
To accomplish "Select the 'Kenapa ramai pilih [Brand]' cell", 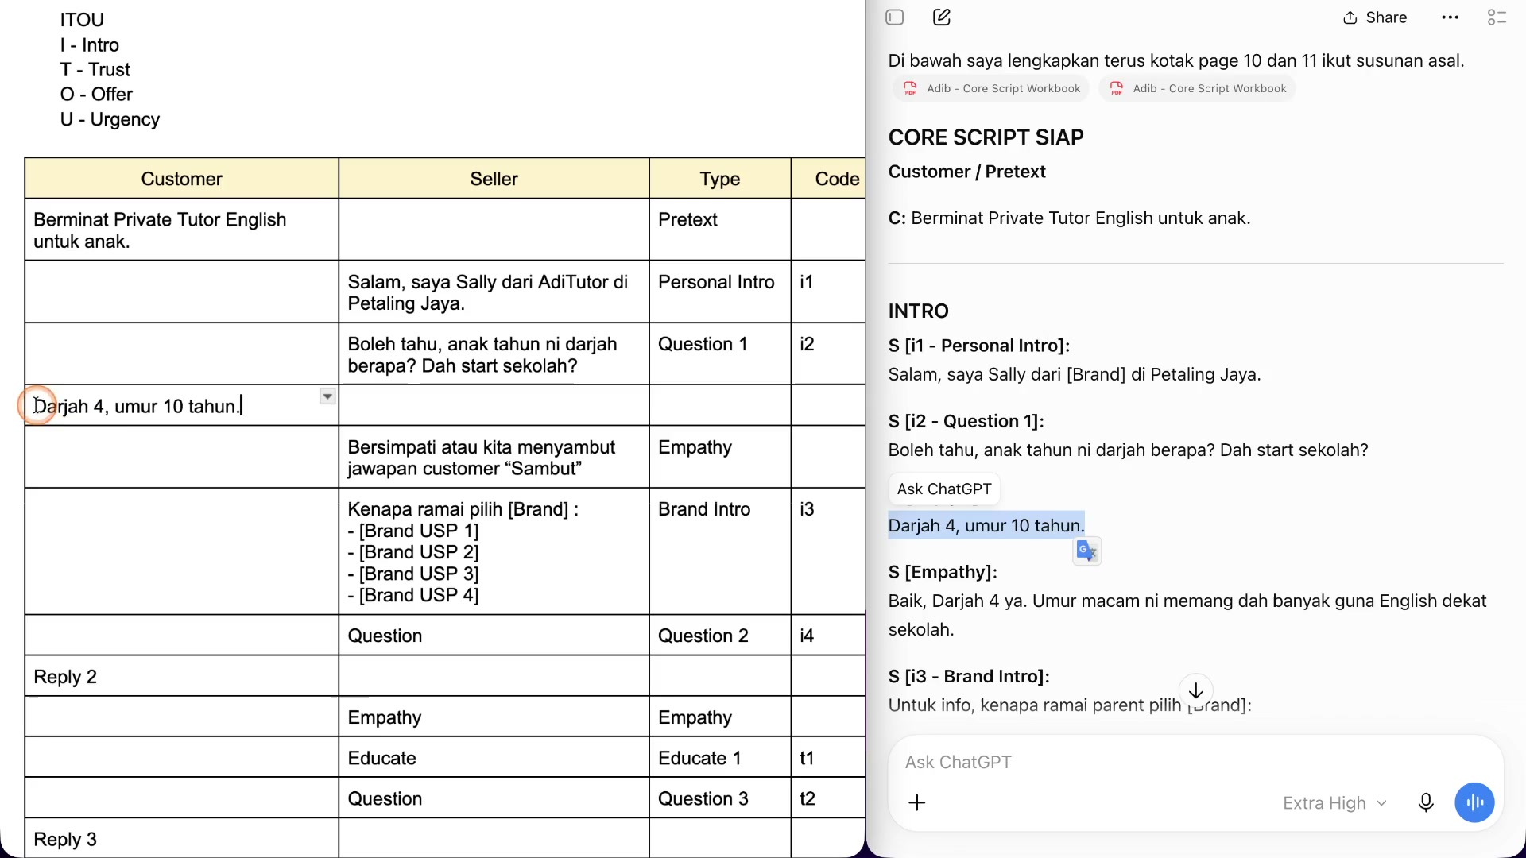I will pyautogui.click(x=494, y=551).
